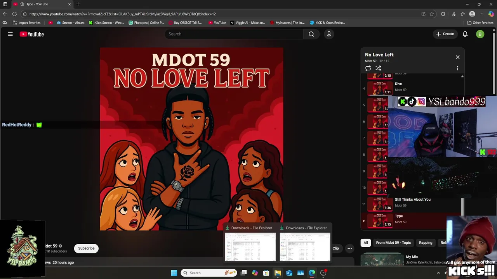This screenshot has width=497, height=279.
Task: Click the YouTube Create button
Action: pyautogui.click(x=445, y=34)
